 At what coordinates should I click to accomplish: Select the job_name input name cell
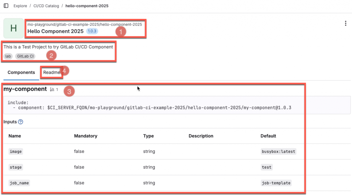(x=19, y=183)
